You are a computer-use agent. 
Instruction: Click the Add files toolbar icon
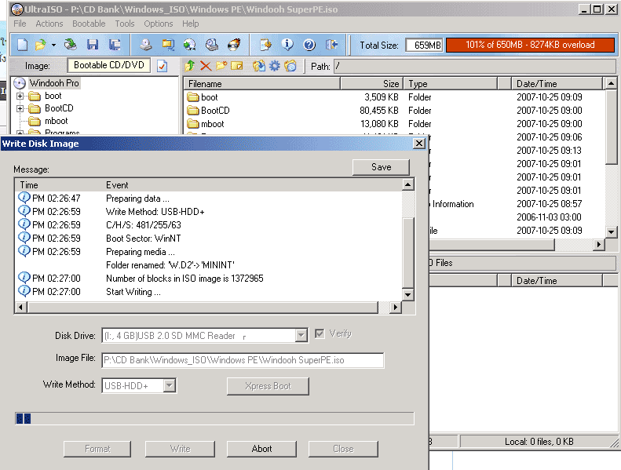[x=265, y=45]
